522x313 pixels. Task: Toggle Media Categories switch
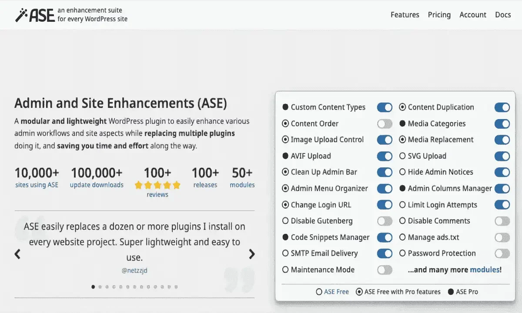point(502,124)
